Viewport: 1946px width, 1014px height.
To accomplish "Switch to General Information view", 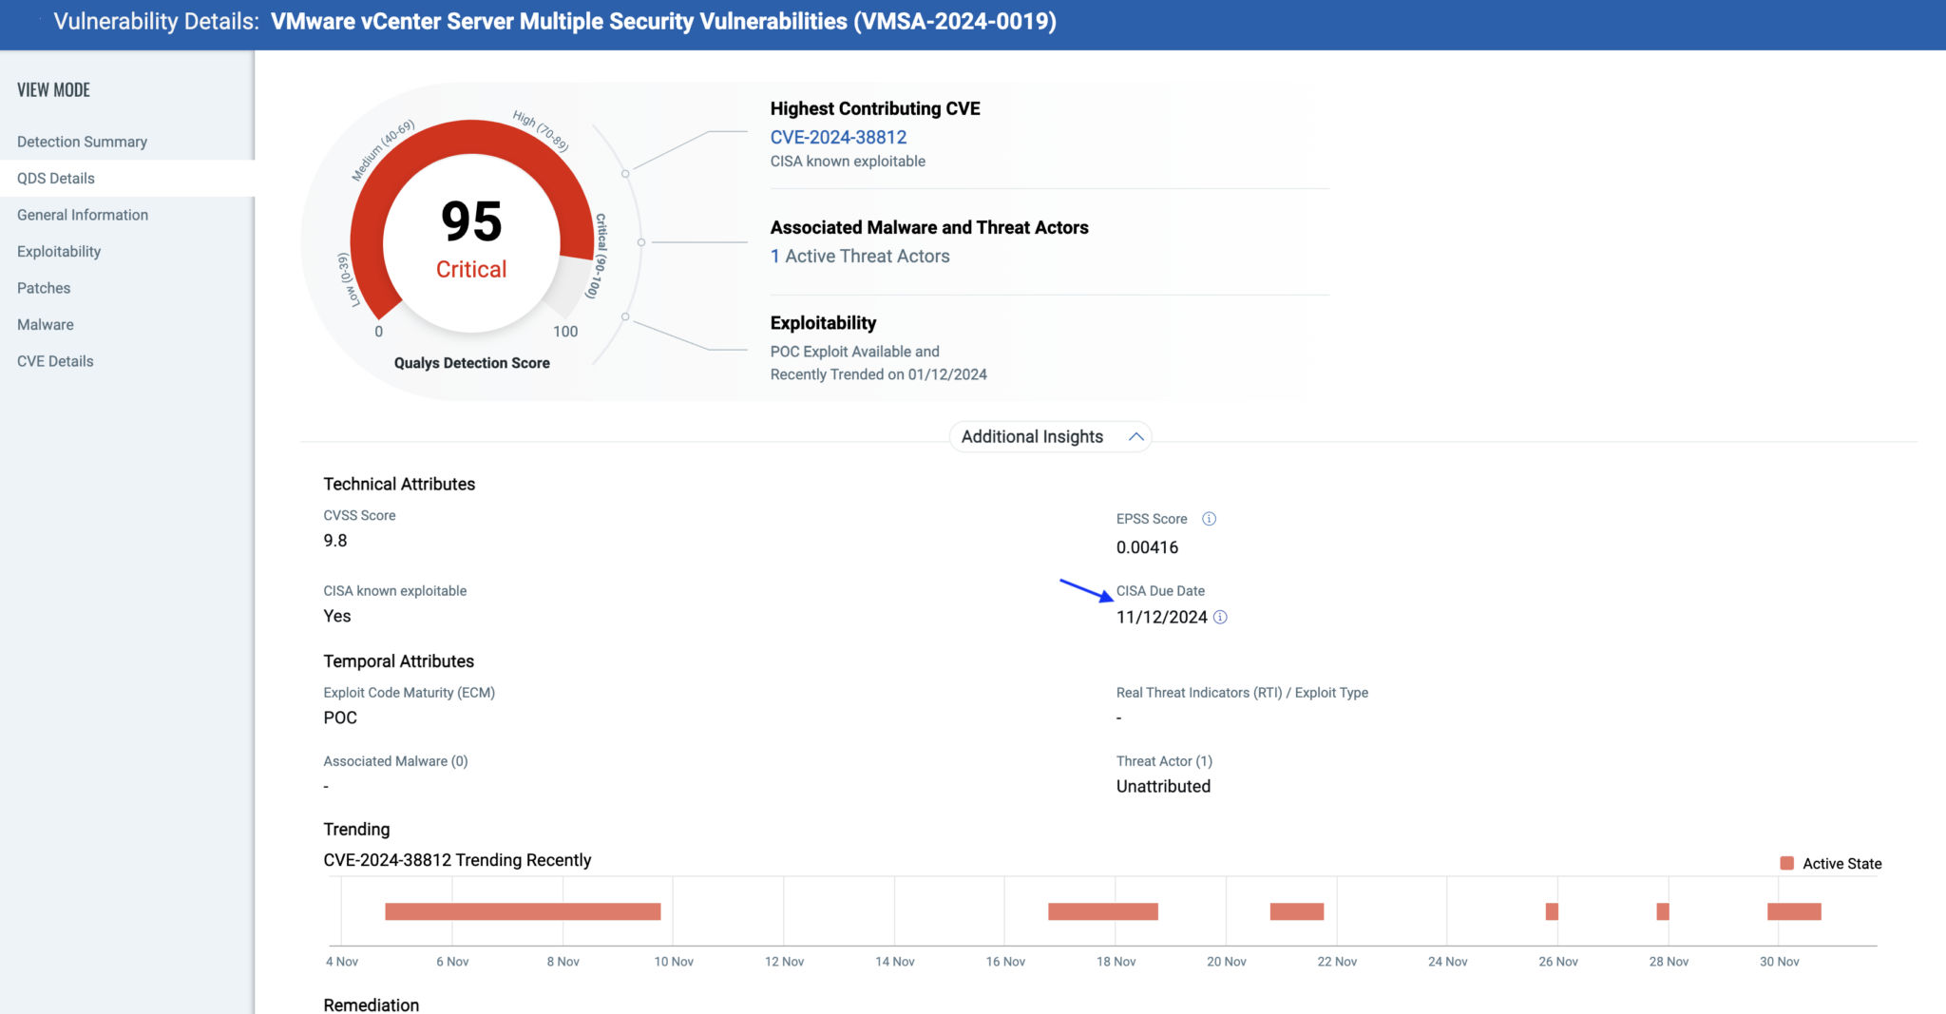I will click(x=83, y=214).
